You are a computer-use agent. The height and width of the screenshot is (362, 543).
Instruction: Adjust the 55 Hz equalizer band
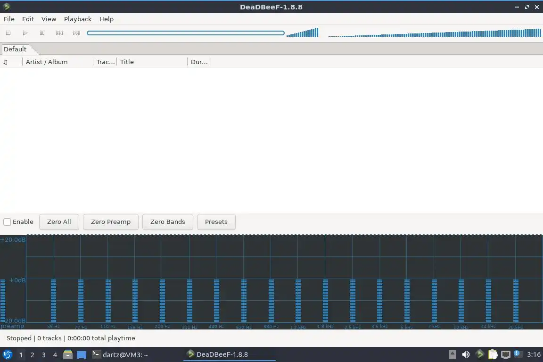click(53, 301)
